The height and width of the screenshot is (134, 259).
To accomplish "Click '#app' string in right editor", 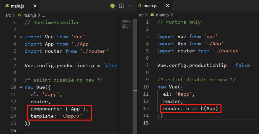I will [183, 94].
